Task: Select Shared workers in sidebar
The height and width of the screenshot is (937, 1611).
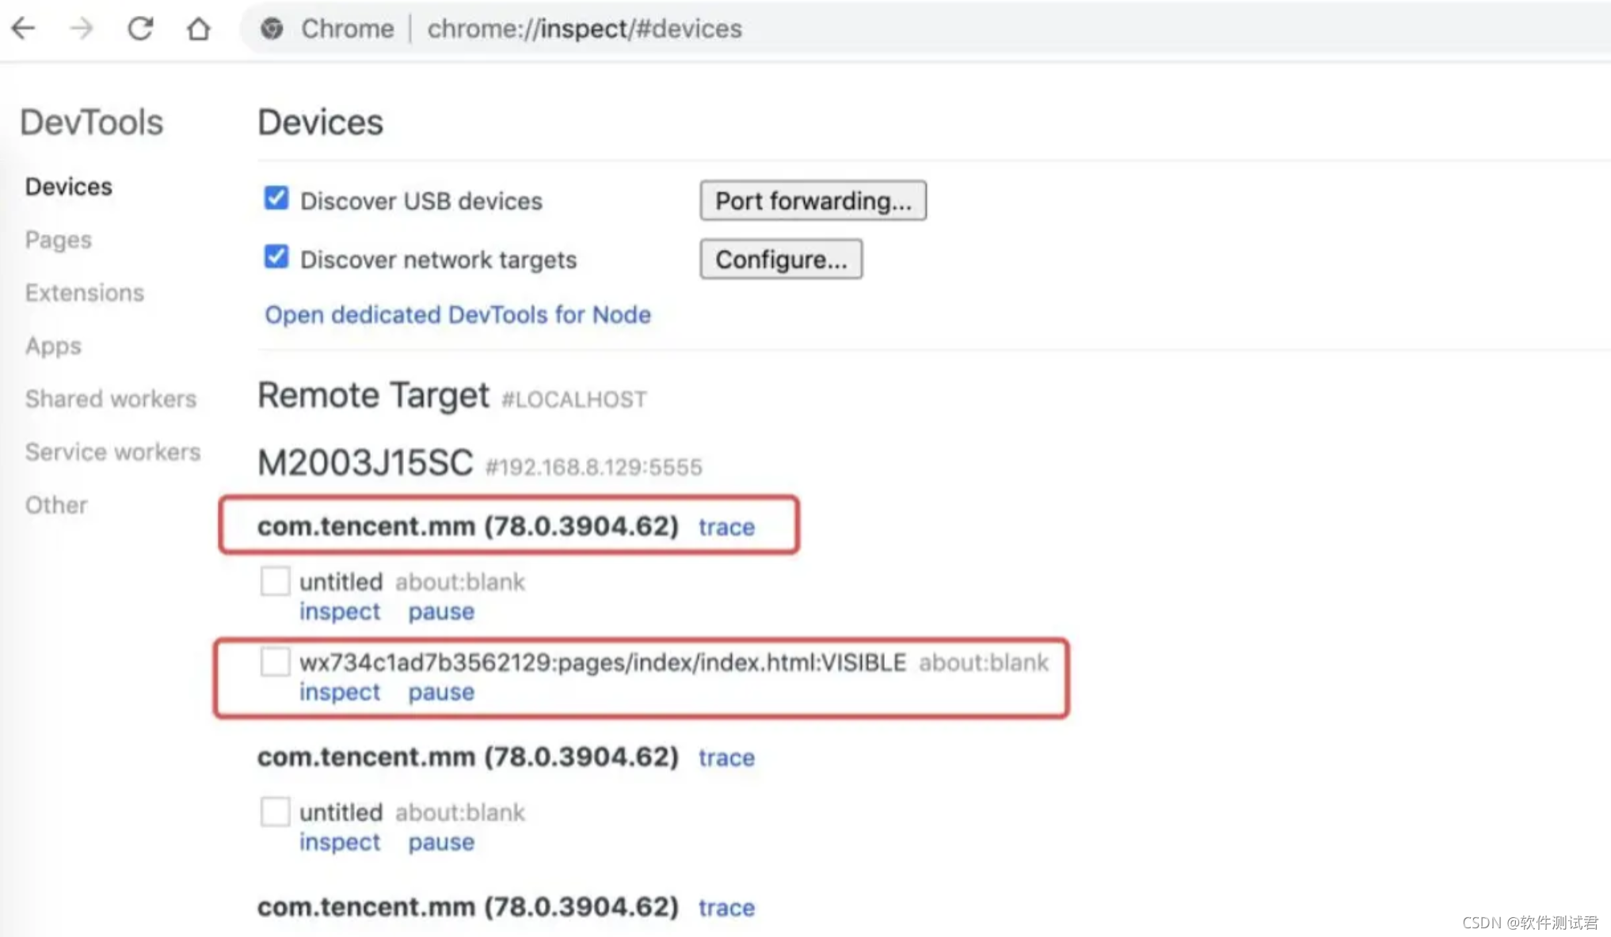Action: [110, 399]
